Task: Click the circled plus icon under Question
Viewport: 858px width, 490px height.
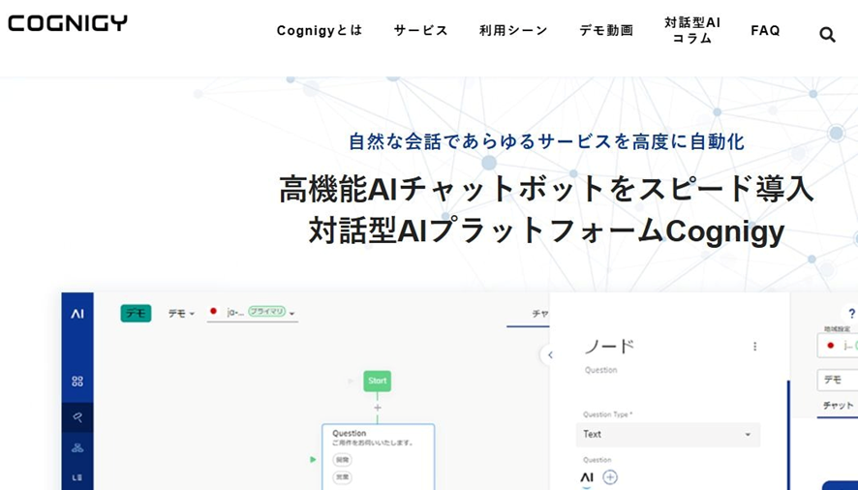Action: (610, 476)
